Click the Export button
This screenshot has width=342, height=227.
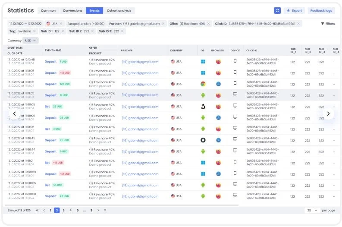coord(294,10)
